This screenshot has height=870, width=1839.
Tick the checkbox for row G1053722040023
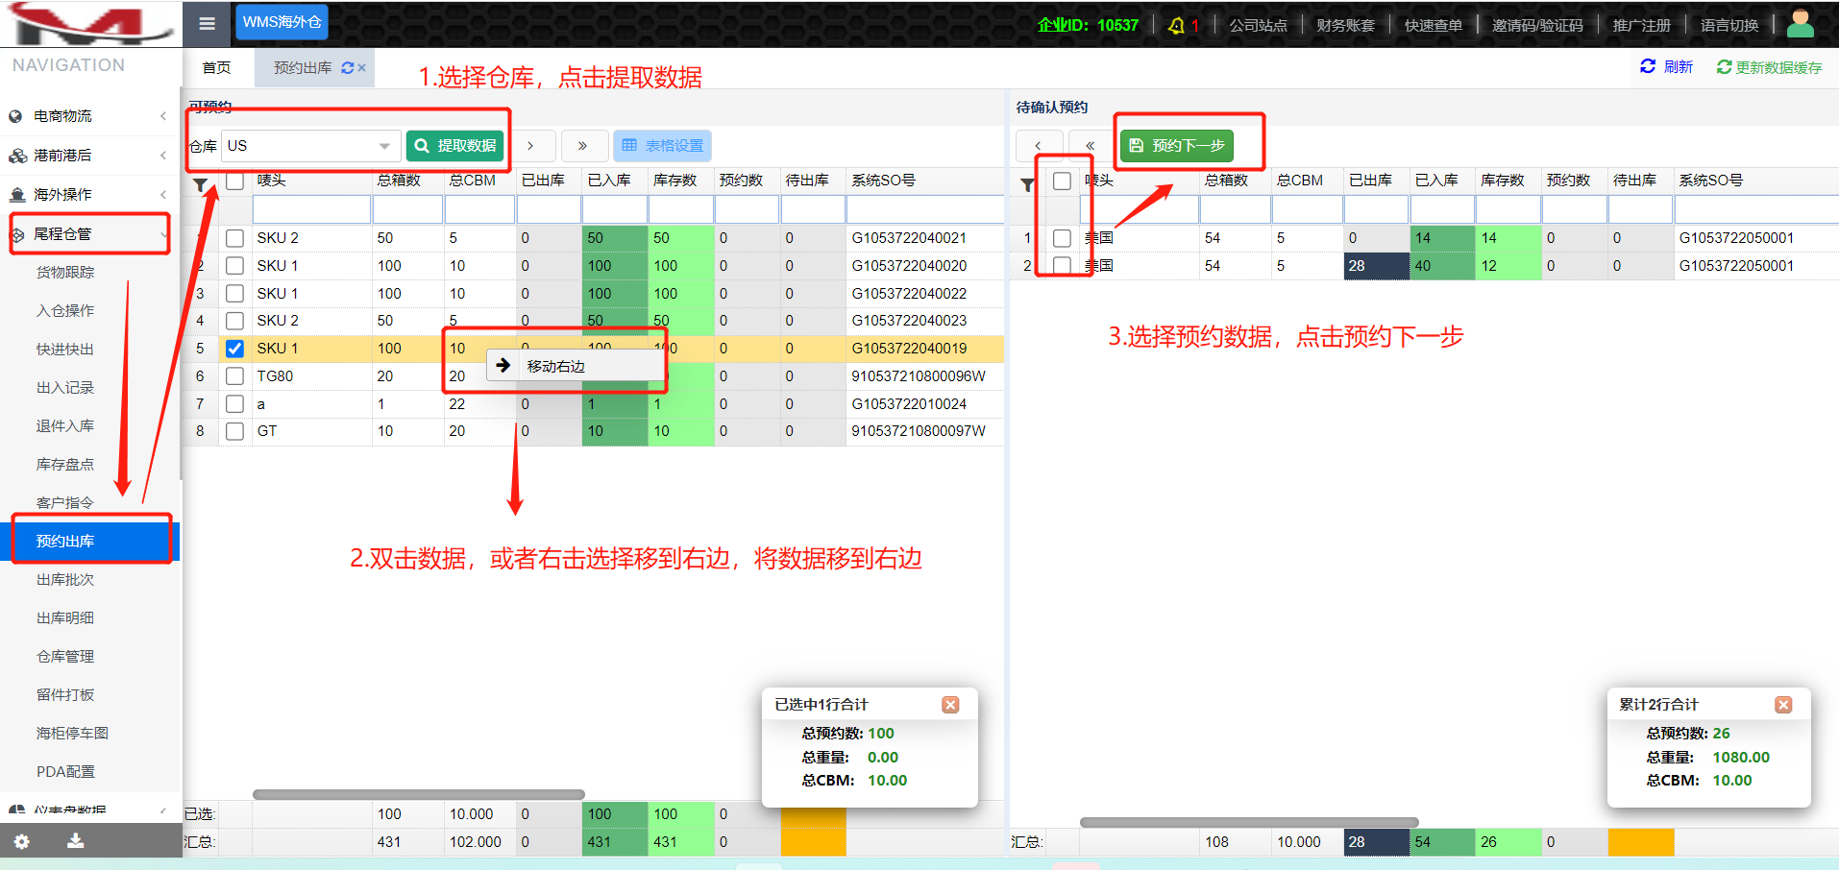tap(234, 321)
